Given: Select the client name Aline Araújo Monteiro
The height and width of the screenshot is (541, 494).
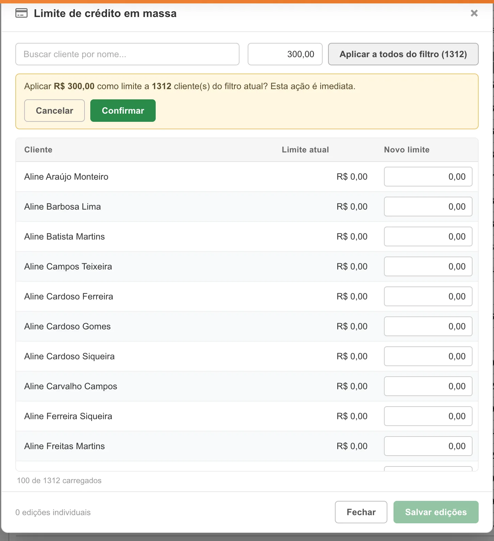Looking at the screenshot, I should [x=66, y=177].
